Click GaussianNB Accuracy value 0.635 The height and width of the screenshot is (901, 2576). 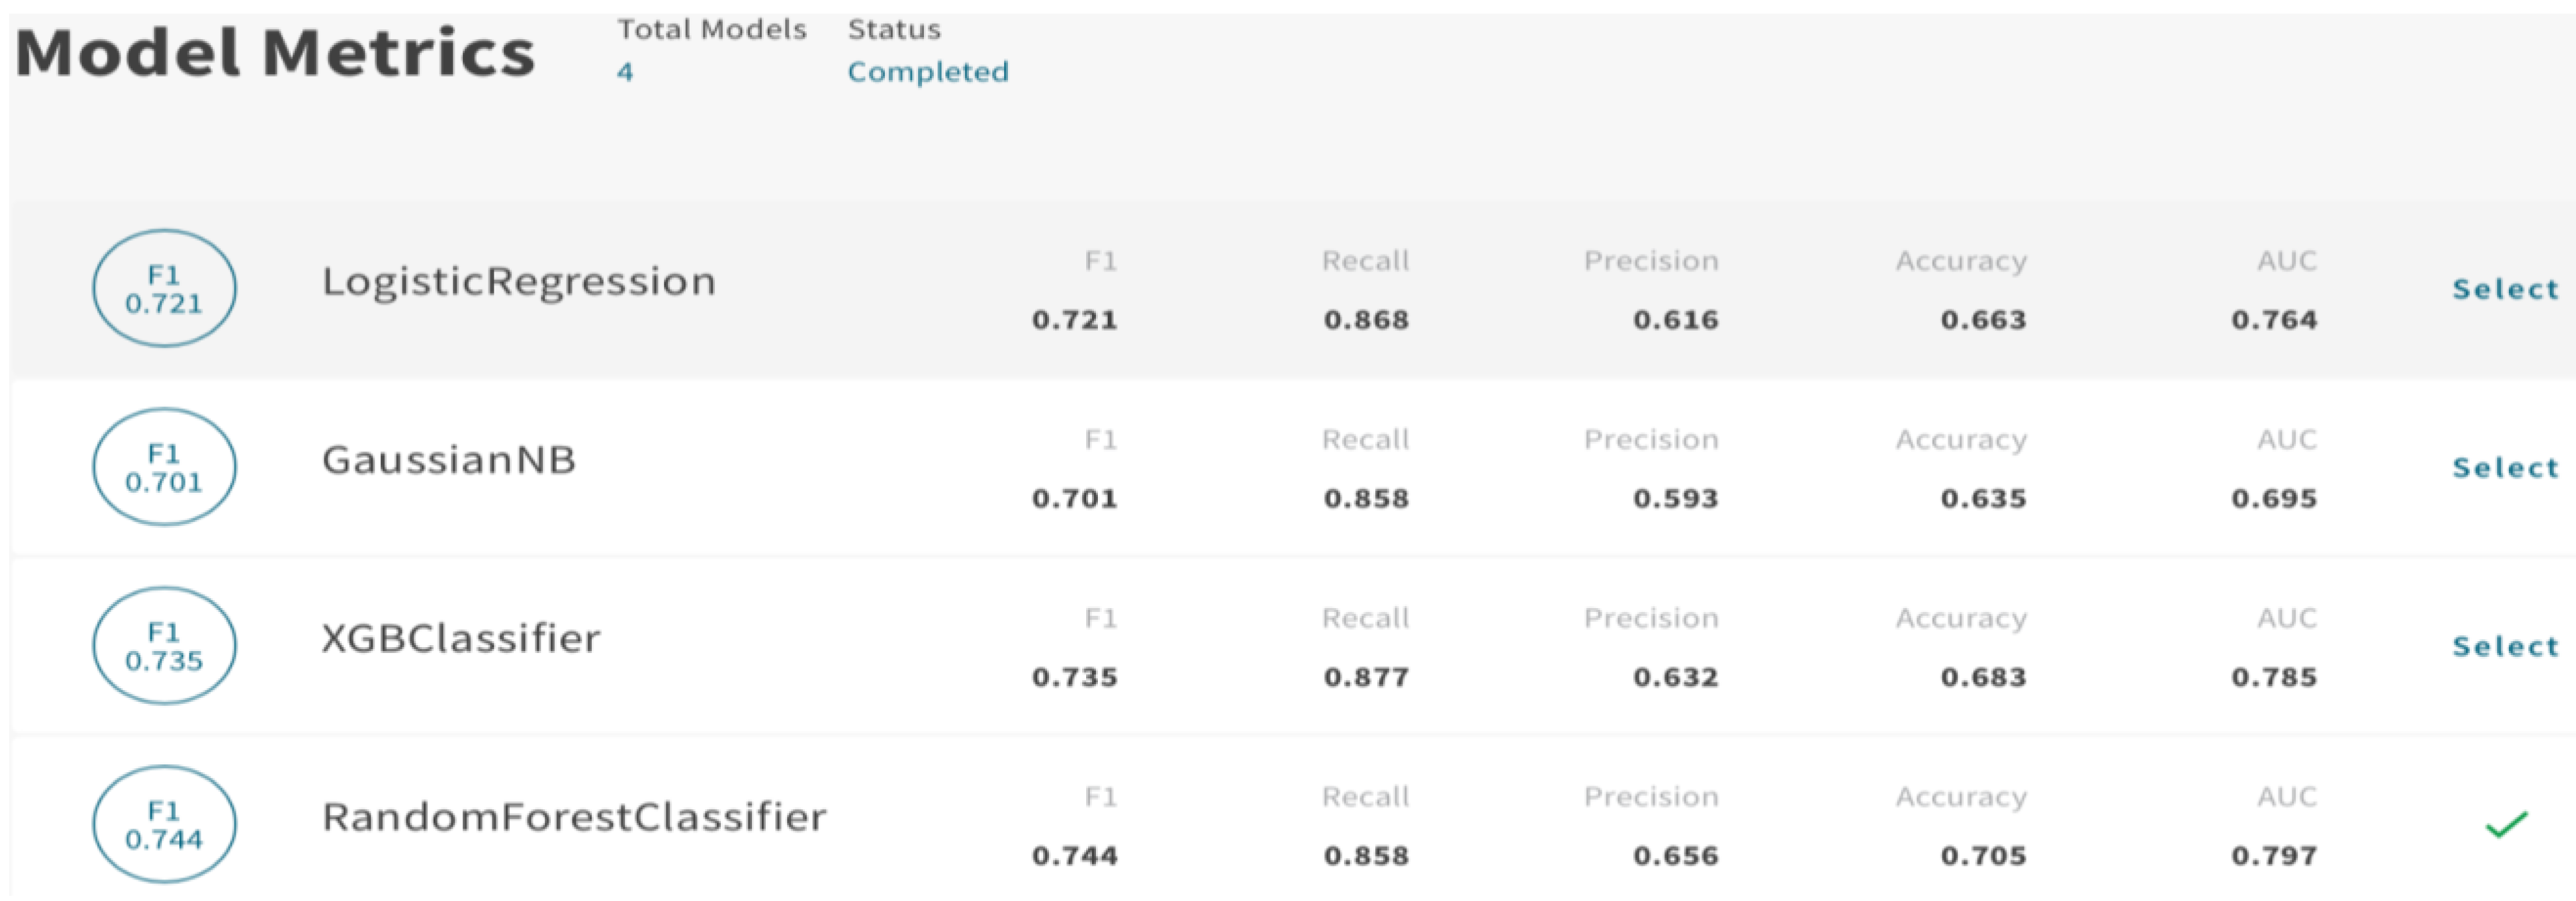coord(1983,498)
